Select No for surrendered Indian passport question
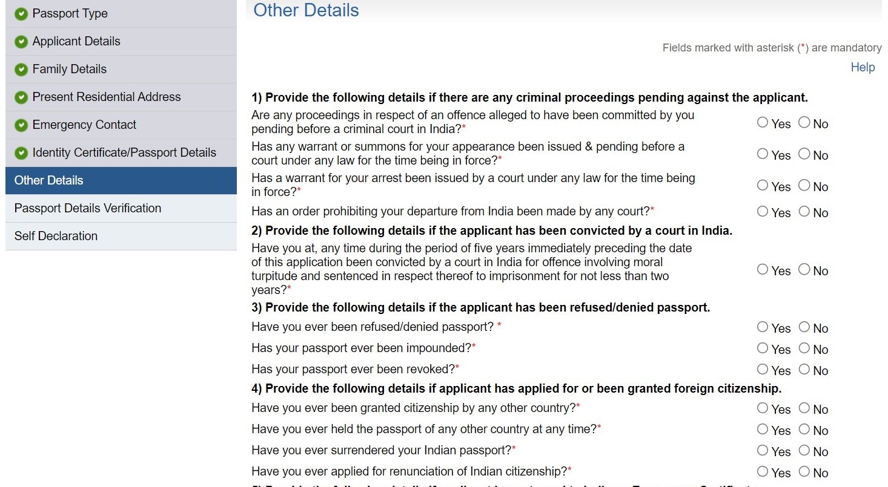 pos(804,450)
